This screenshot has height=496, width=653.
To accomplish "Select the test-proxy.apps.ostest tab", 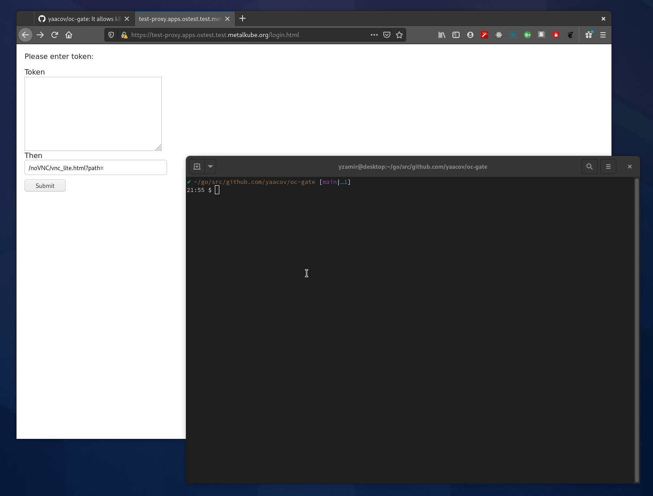I will [x=180, y=19].
